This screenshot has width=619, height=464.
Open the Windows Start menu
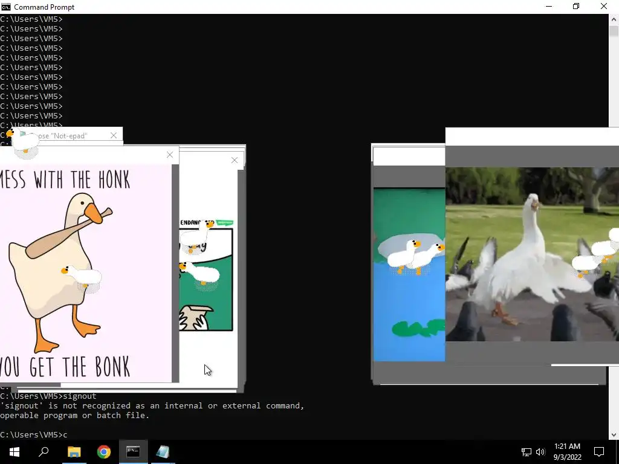(15, 452)
